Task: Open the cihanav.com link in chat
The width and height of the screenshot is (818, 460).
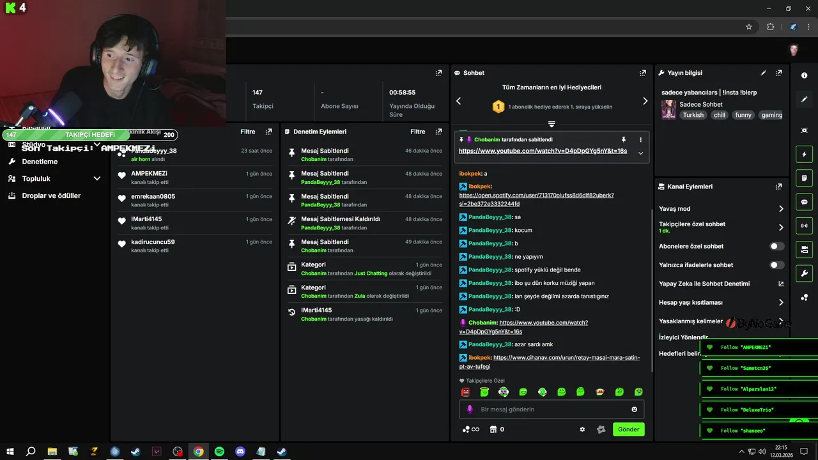Action: (x=549, y=362)
